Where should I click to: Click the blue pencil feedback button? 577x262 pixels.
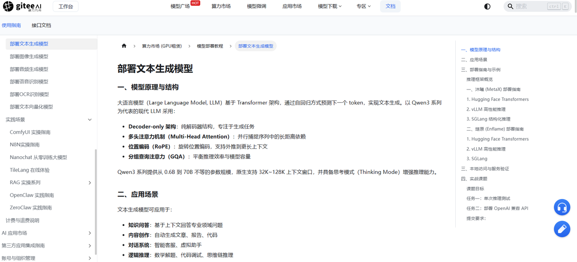pyautogui.click(x=562, y=229)
